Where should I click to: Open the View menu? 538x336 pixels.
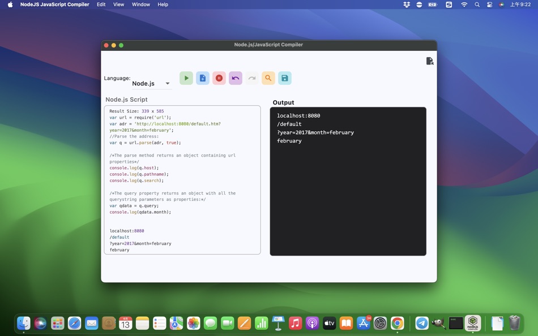tap(119, 5)
